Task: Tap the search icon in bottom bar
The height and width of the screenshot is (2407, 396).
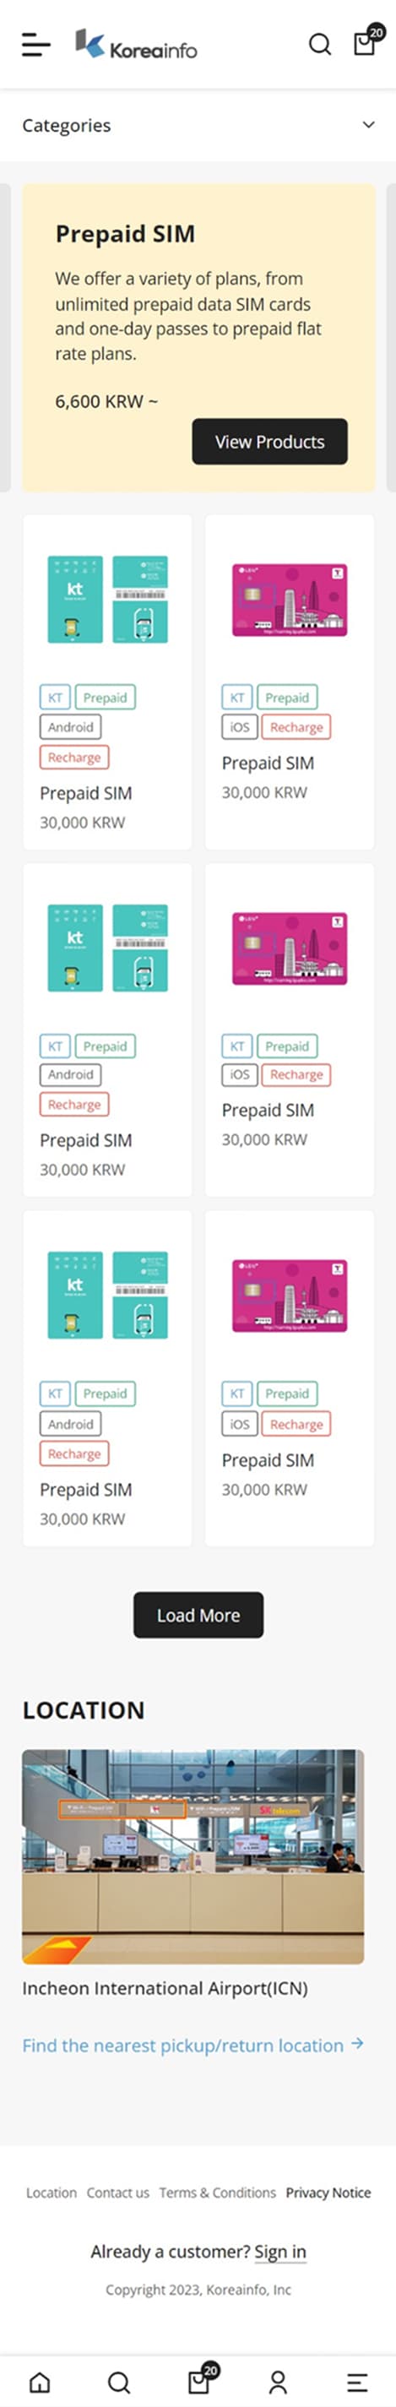Action: click(x=118, y=2381)
